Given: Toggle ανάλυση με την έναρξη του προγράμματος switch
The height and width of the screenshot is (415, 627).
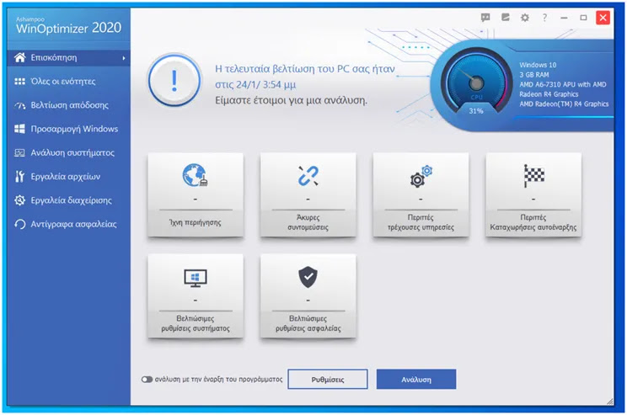Looking at the screenshot, I should [147, 379].
